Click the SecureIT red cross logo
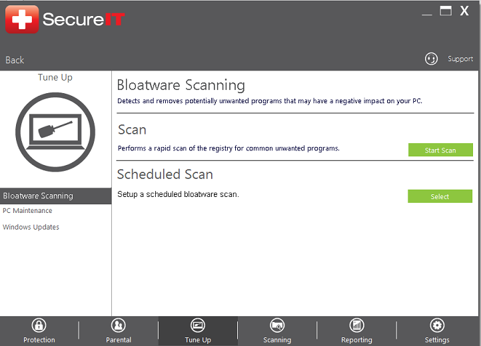The height and width of the screenshot is (346, 481). coord(22,19)
